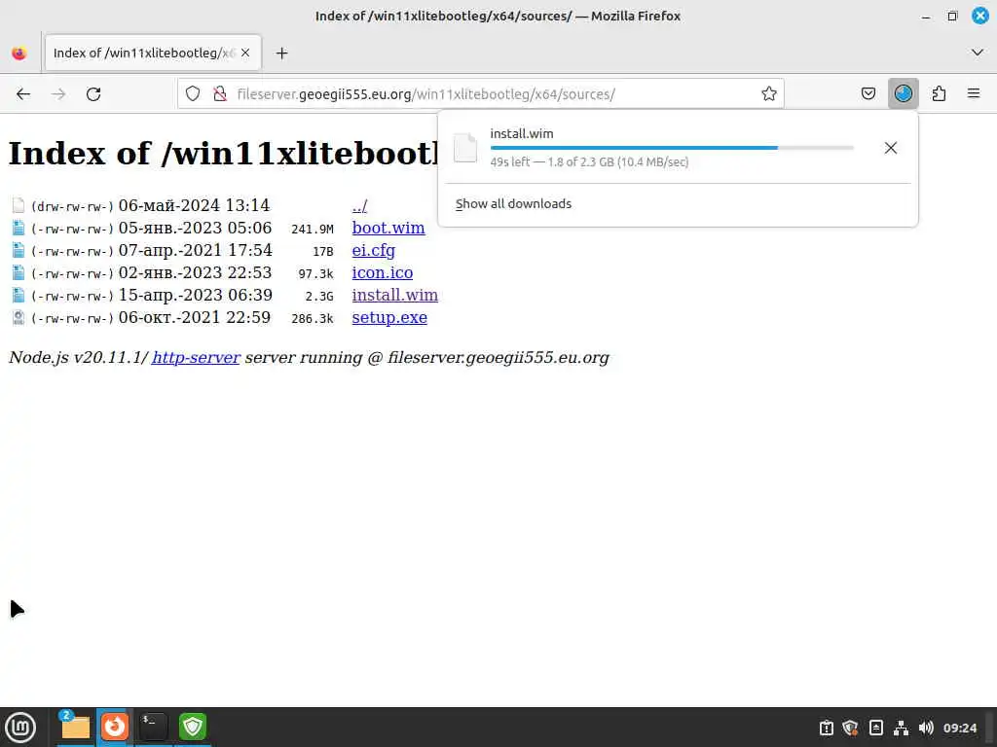Open the tracking protection shield icon
The width and height of the screenshot is (997, 747).
tap(193, 94)
